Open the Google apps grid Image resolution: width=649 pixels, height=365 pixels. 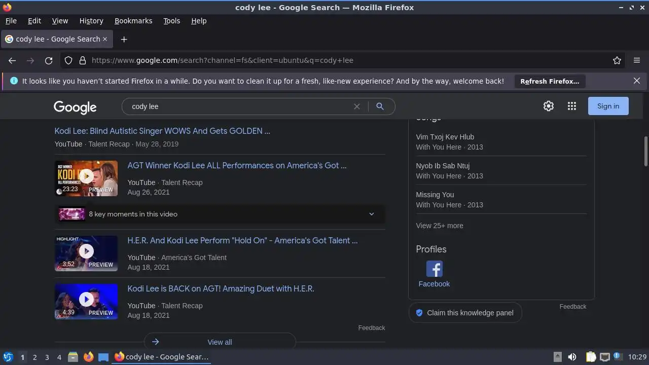click(x=572, y=106)
